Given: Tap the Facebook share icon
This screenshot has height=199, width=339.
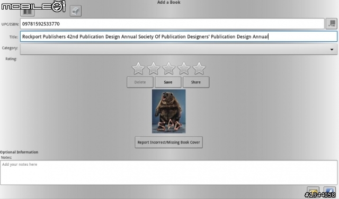Looking at the screenshot, I should pyautogui.click(x=329, y=192).
